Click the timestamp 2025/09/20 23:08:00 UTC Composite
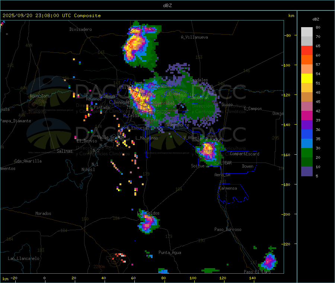The height and width of the screenshot is (283, 335). point(51,16)
